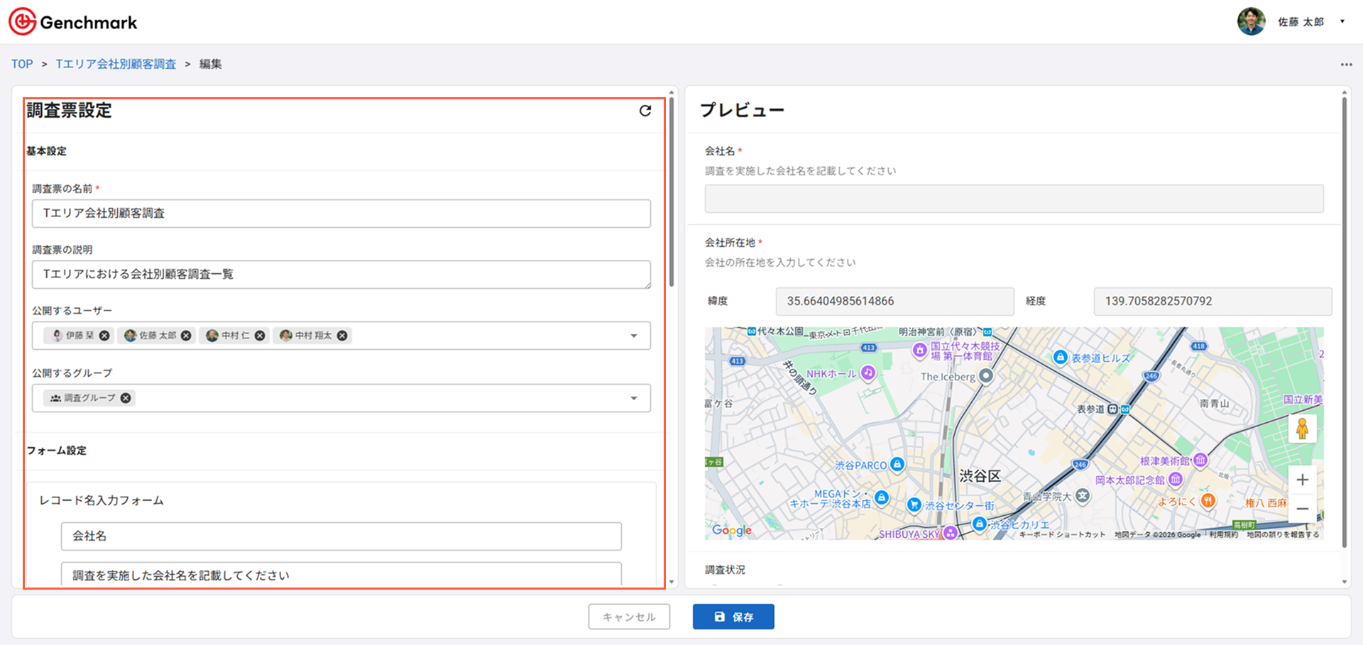Image resolution: width=1363 pixels, height=645 pixels.
Task: Click the Street View pegman icon
Action: click(x=1302, y=429)
